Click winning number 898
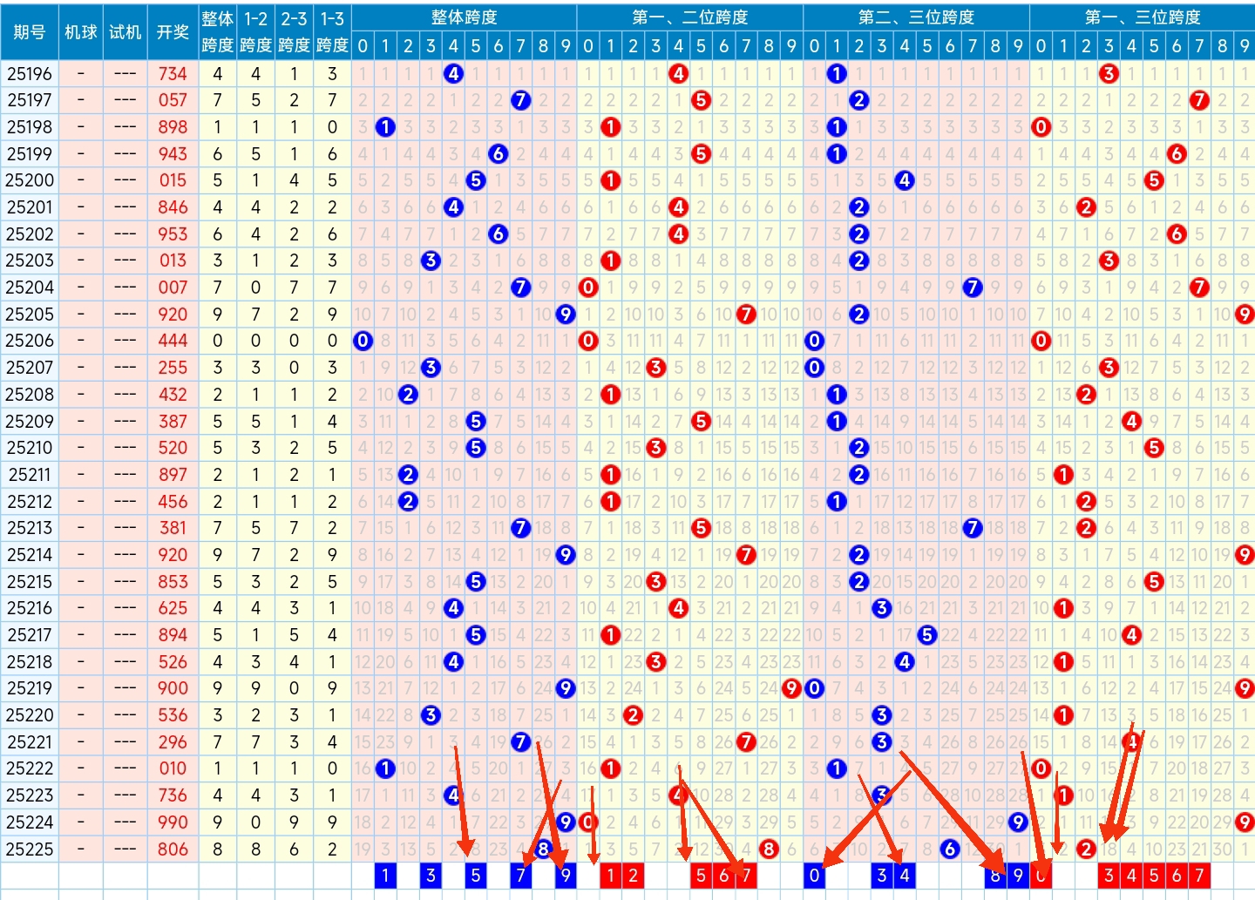 point(173,127)
